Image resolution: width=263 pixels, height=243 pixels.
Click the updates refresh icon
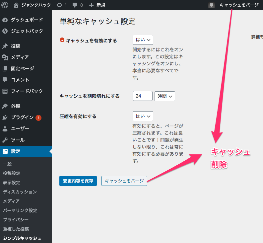point(59,5)
